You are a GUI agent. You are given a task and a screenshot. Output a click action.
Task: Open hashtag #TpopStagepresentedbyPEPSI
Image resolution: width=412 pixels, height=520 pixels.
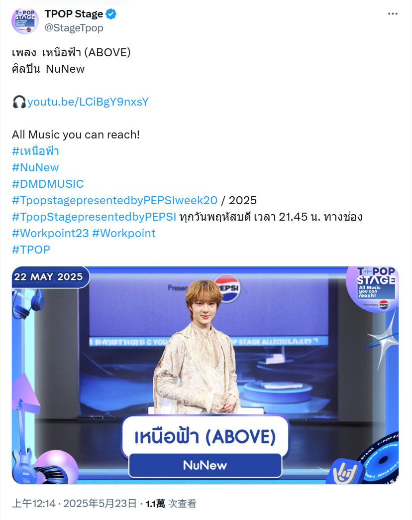tap(94, 217)
